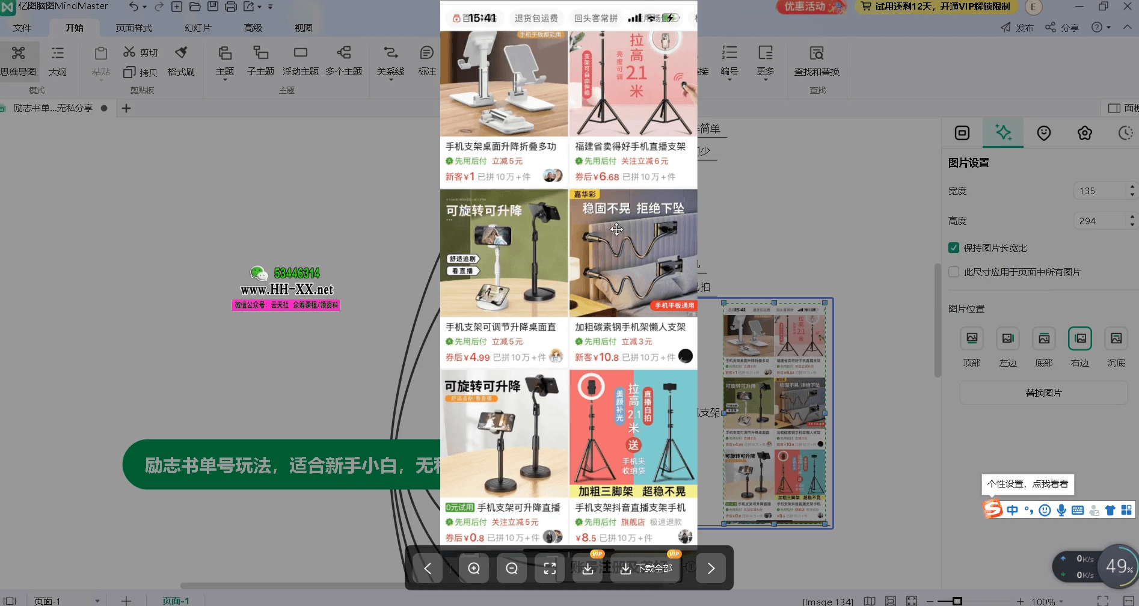Click the zoom slider in status bar
1139x606 pixels.
click(x=957, y=601)
